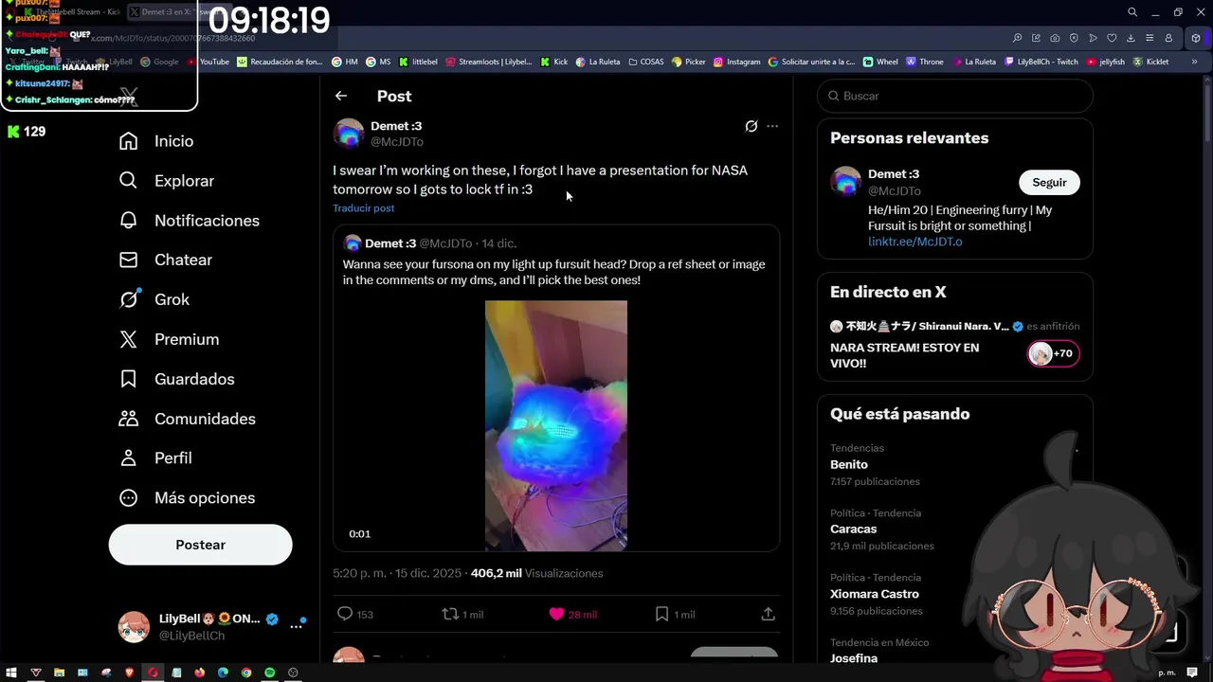This screenshot has height=682, width=1213.
Task: Open the LilyBell account switcher dots
Action: [x=297, y=625]
